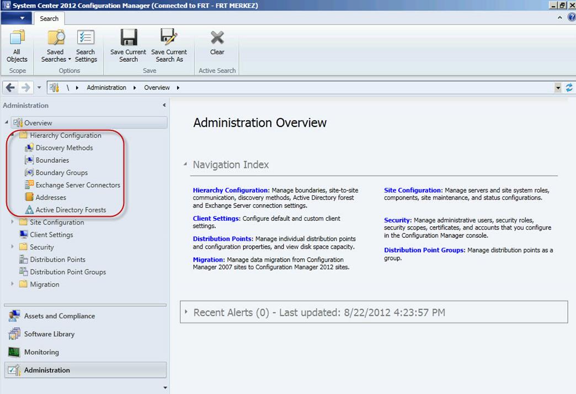Click the Navigation Index heading

tap(231, 164)
